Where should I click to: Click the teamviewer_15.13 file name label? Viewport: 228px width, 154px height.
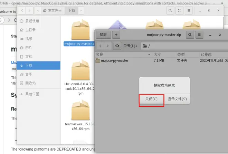(80, 126)
